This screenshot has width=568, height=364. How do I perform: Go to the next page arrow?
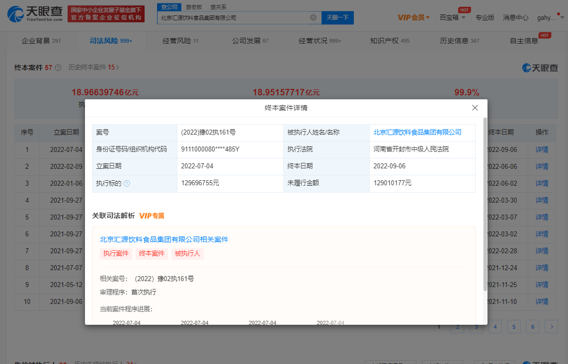pos(551,327)
